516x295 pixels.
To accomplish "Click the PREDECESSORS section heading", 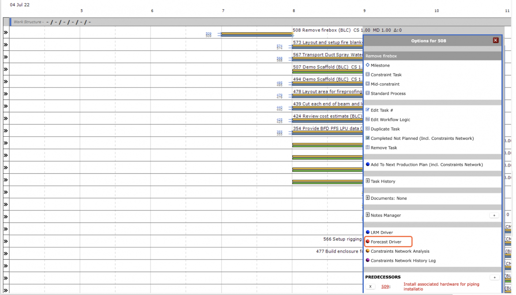I will (383, 277).
